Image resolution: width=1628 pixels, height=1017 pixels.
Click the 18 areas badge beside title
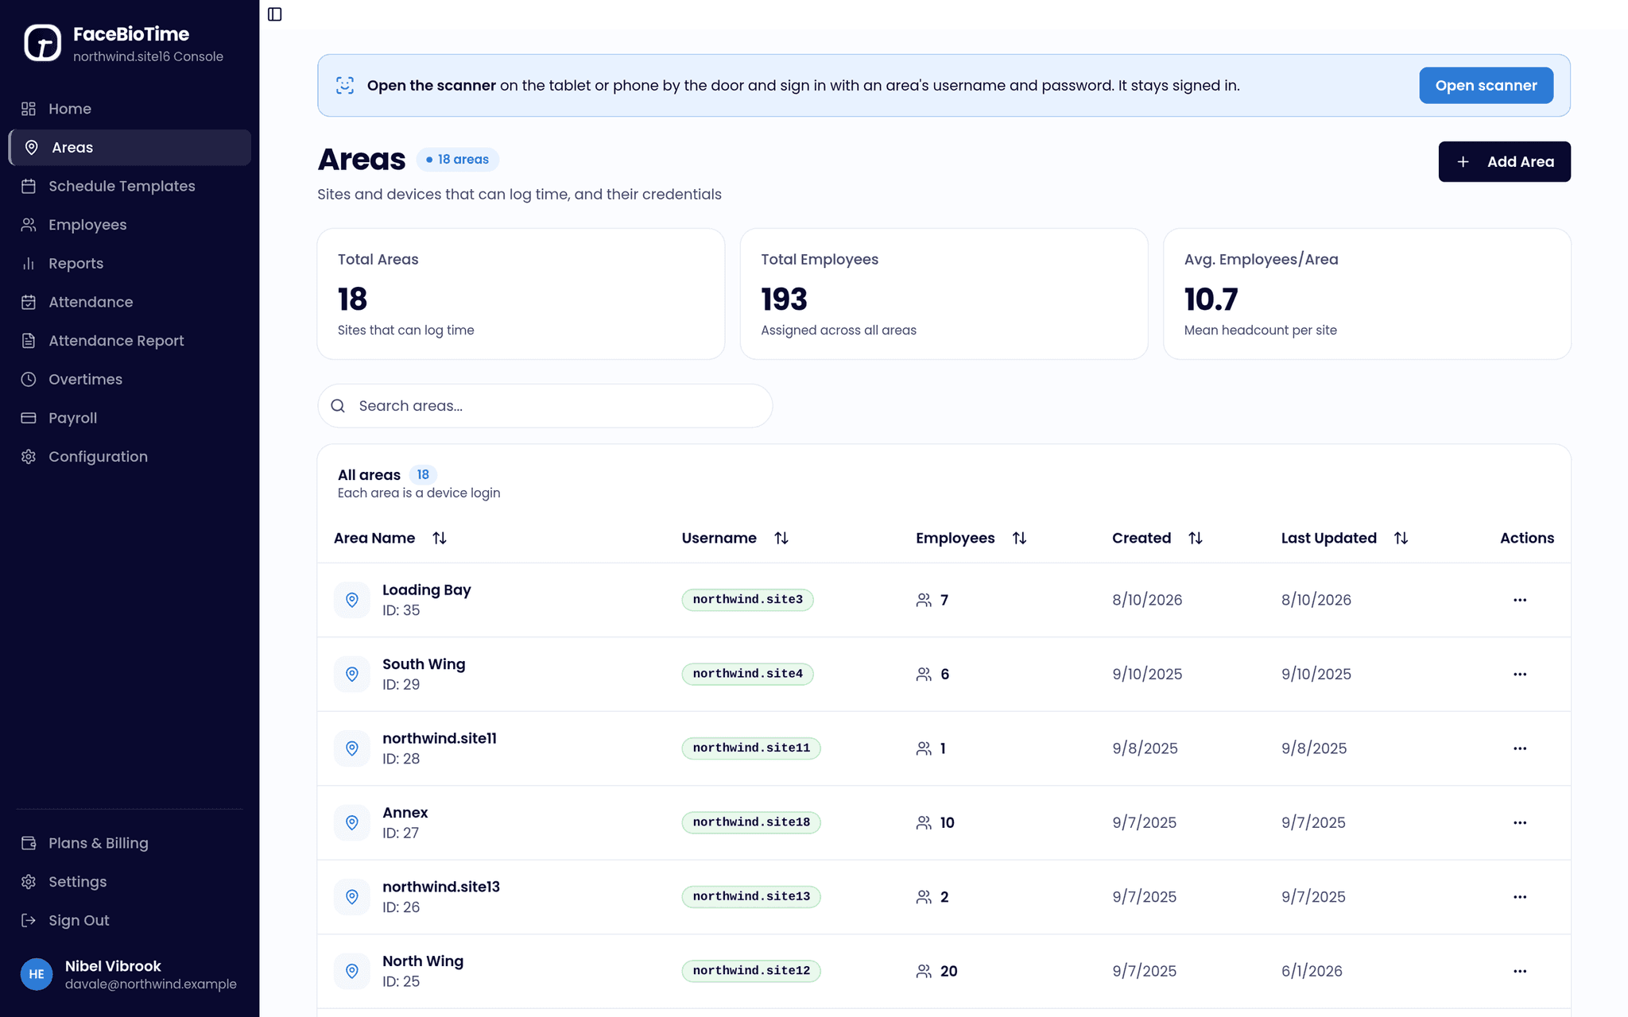pyautogui.click(x=458, y=160)
